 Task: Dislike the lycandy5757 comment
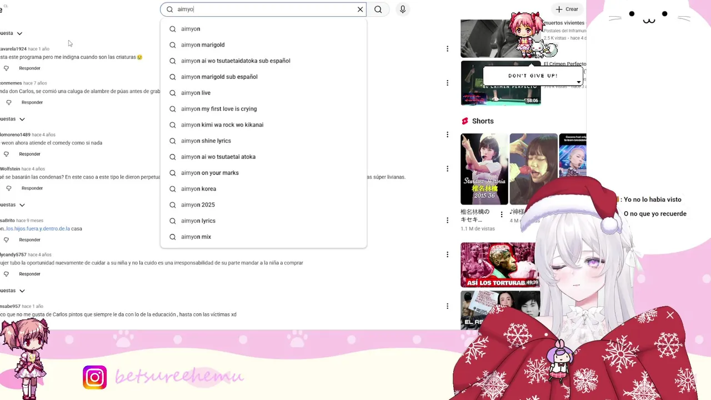tap(6, 274)
